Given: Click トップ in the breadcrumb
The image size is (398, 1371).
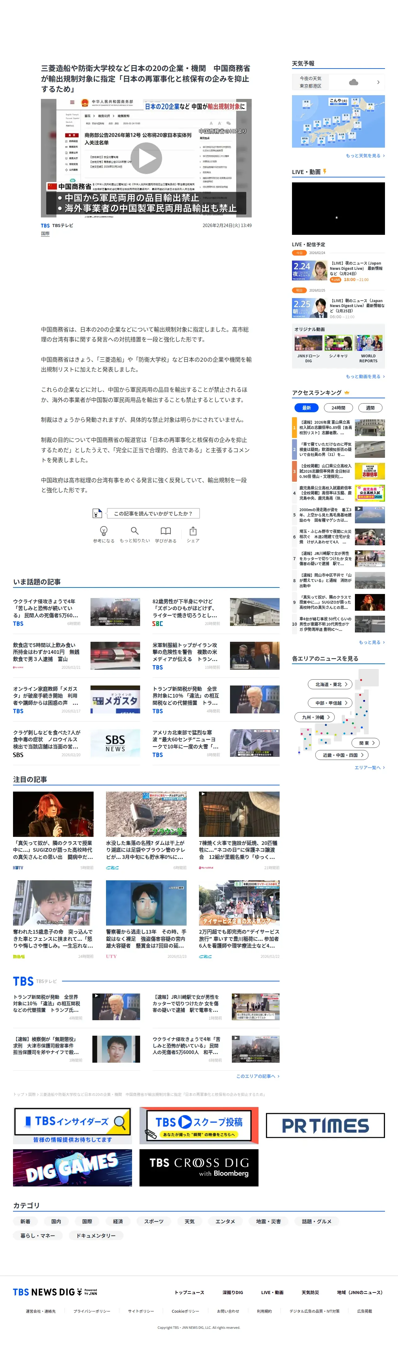Looking at the screenshot, I should tap(19, 1094).
